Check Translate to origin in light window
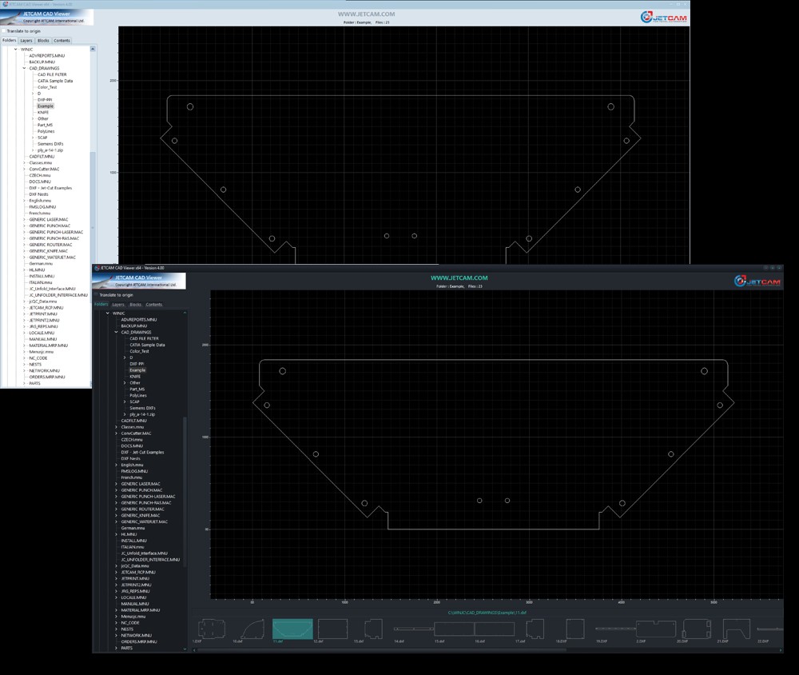 pos(4,31)
